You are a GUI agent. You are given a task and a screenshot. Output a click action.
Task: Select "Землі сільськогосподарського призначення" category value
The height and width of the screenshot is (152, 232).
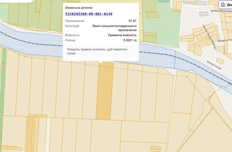coord(114,28)
